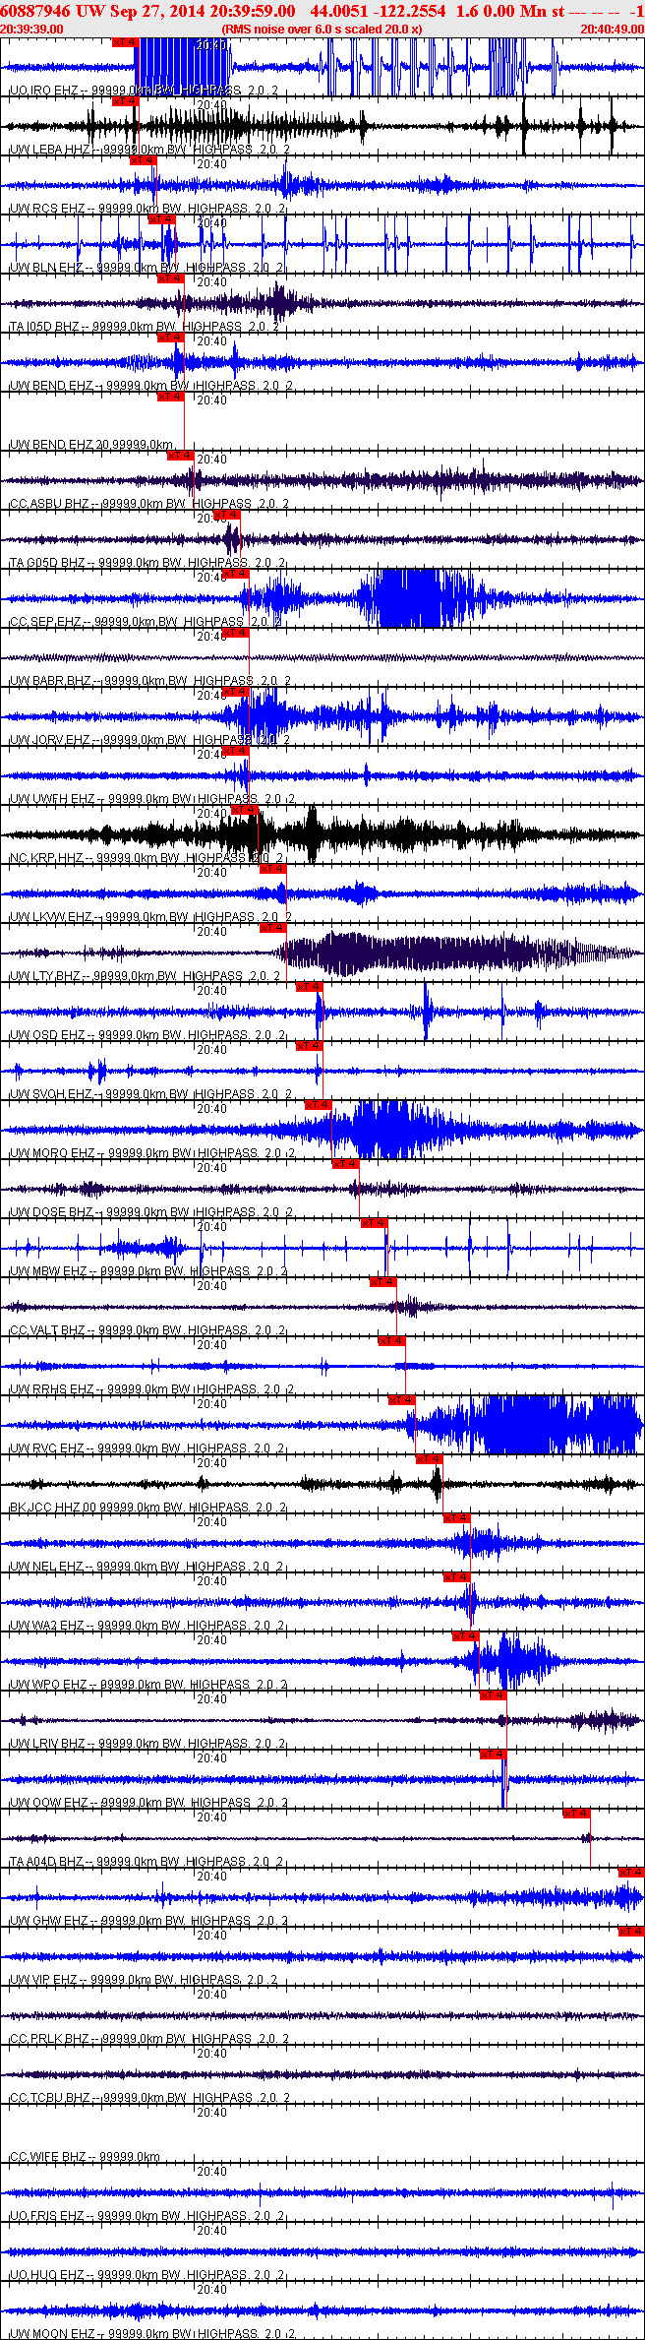
Task: Click the red pick marker on UW GHW trace
Action: click(x=631, y=1873)
